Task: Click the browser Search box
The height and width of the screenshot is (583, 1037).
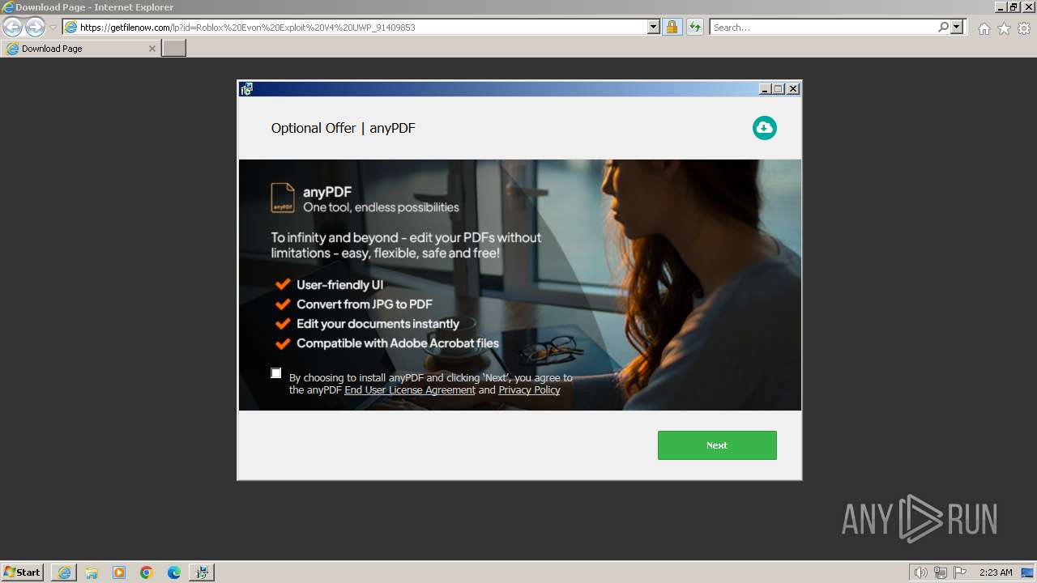Action: click(823, 28)
